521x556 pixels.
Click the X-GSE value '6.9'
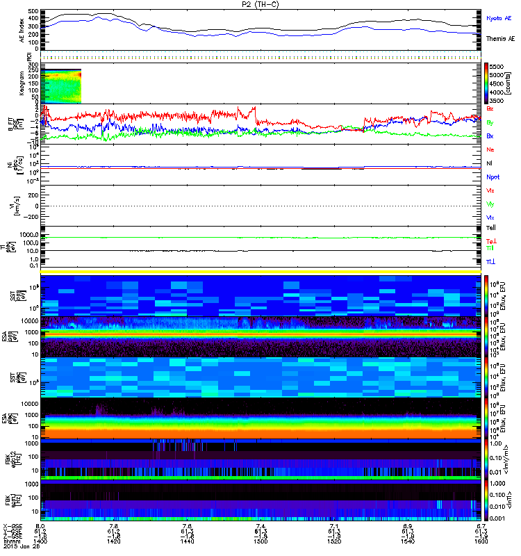pyautogui.click(x=408, y=527)
